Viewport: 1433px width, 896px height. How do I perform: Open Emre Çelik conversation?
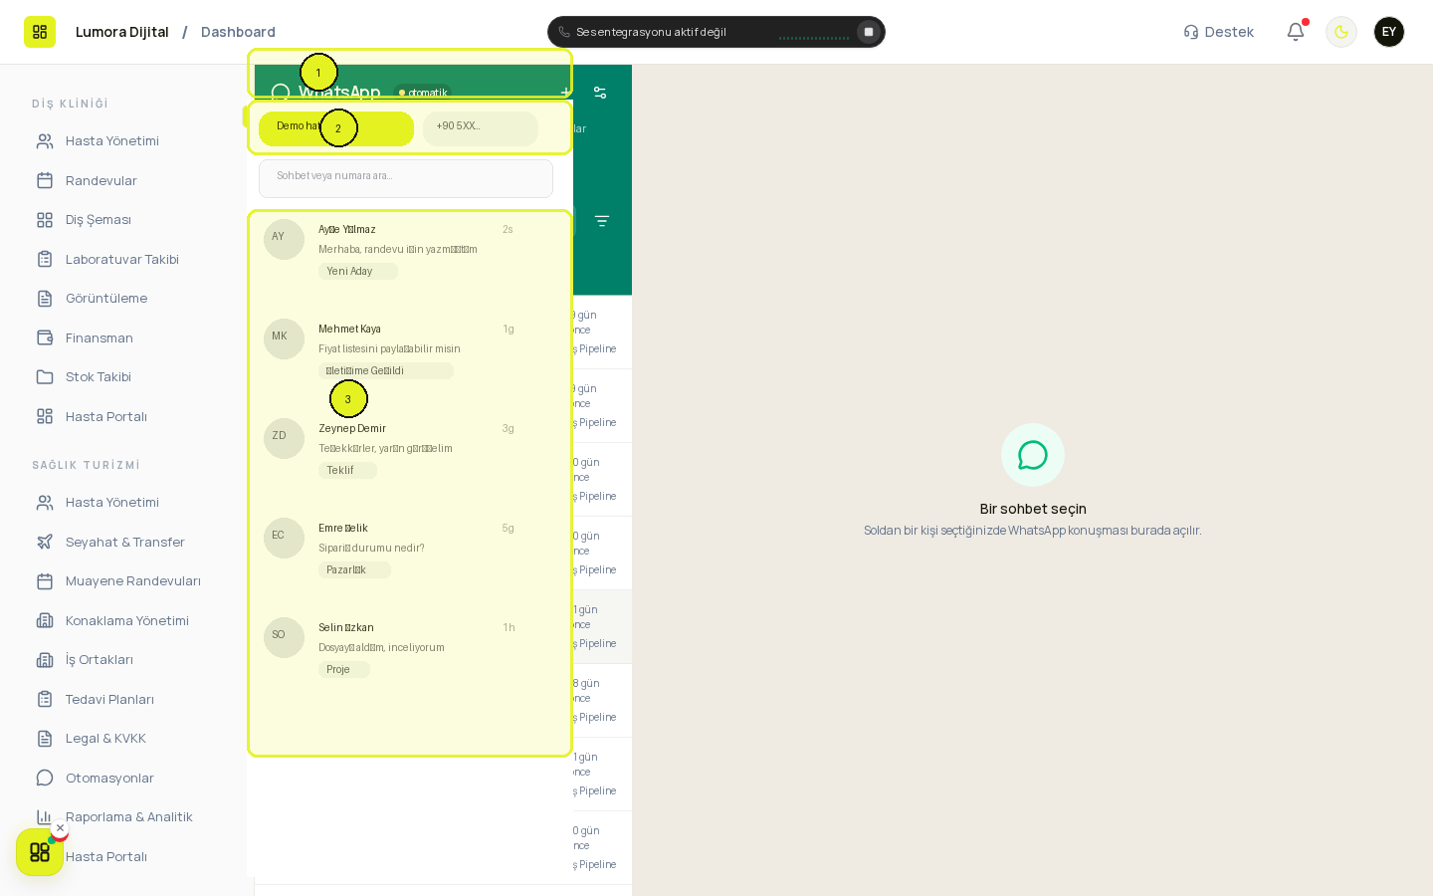coord(410,549)
